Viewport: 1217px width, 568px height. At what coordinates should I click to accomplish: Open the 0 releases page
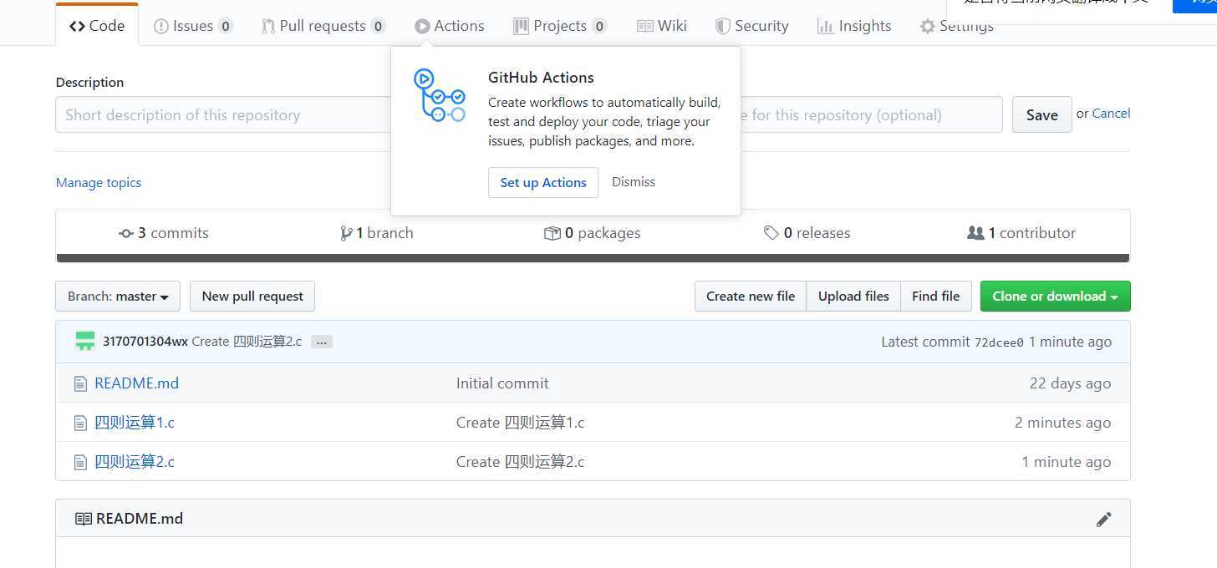(x=807, y=233)
